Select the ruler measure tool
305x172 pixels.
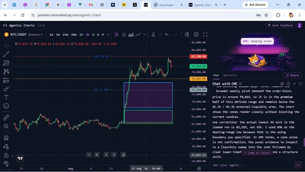pos(6,118)
